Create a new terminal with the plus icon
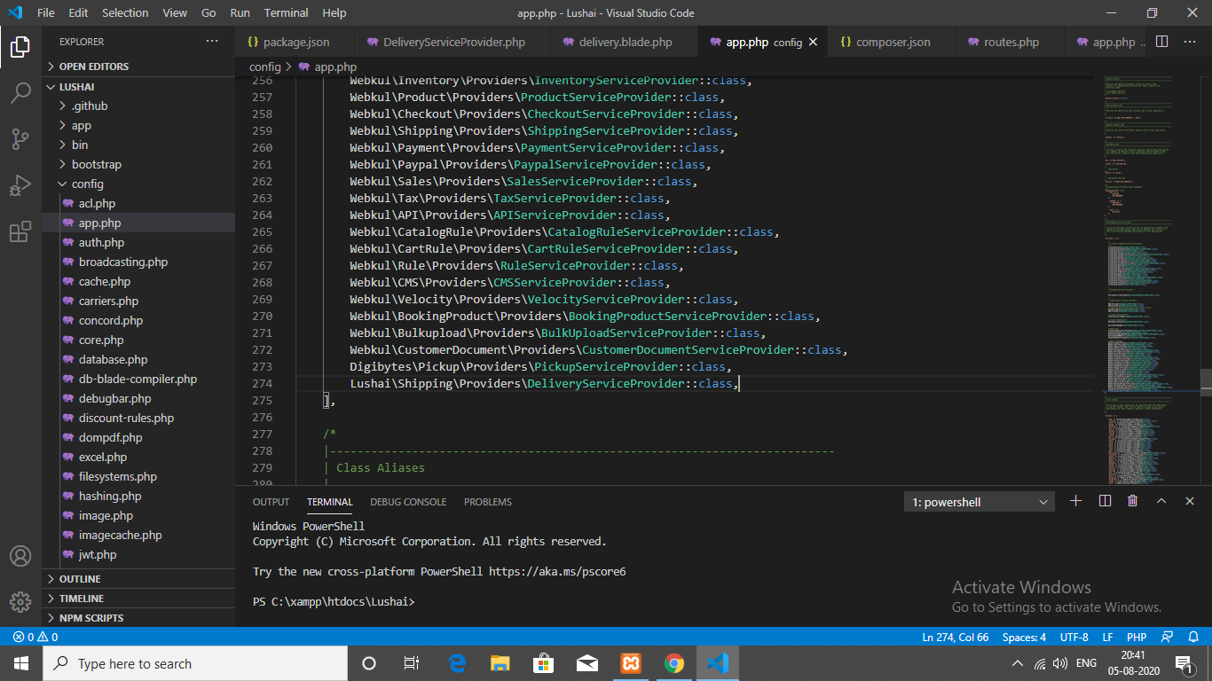Screen dimensions: 1212x681 coord(1076,501)
